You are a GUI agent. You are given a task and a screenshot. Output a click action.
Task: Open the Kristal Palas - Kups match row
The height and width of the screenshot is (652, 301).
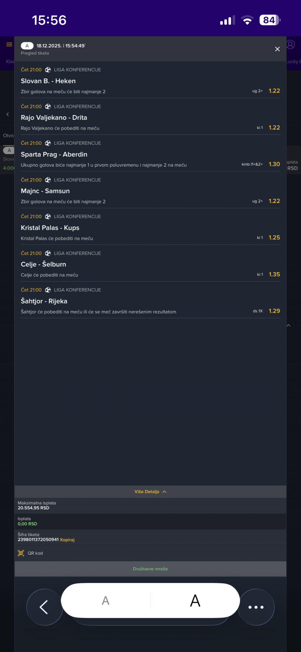click(x=50, y=228)
